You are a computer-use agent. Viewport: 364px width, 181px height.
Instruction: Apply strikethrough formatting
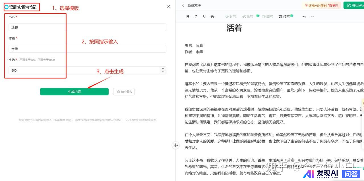pos(212,17)
